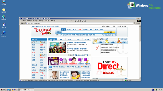
Task: Click the yellow 網頁搜尋 search button
Action: (110, 32)
